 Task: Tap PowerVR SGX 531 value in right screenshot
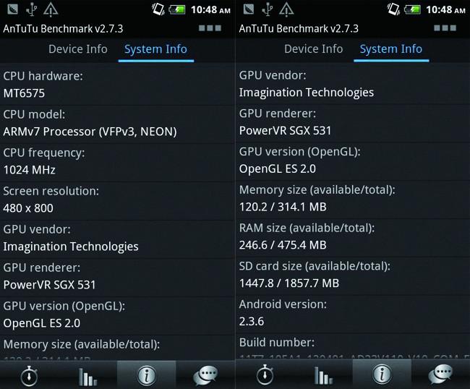point(285,131)
